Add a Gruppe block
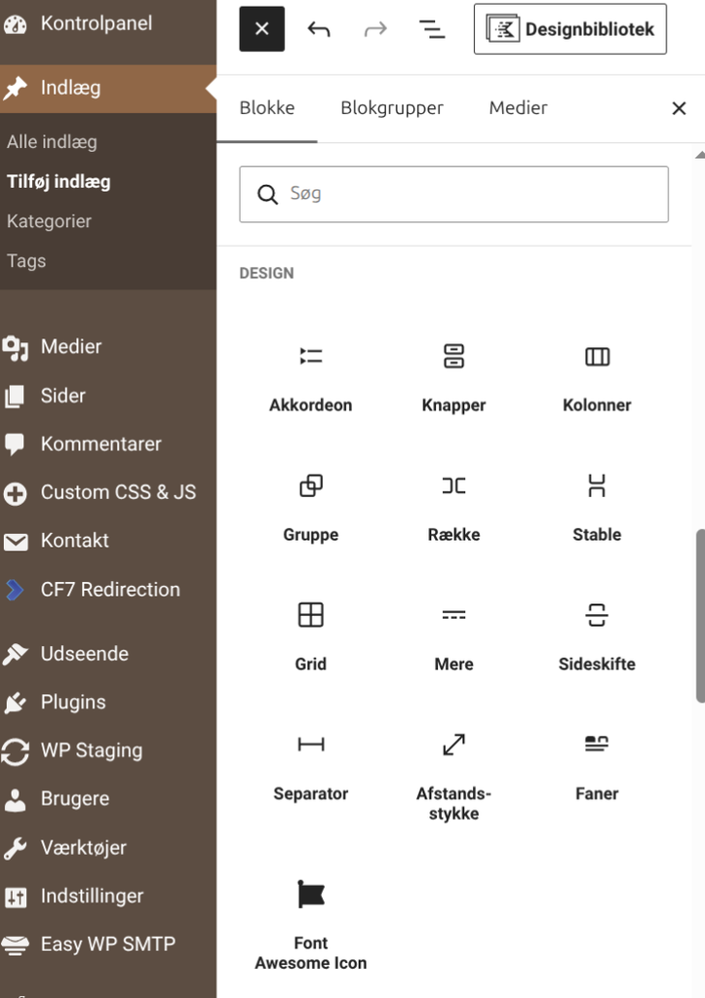 [x=311, y=507]
